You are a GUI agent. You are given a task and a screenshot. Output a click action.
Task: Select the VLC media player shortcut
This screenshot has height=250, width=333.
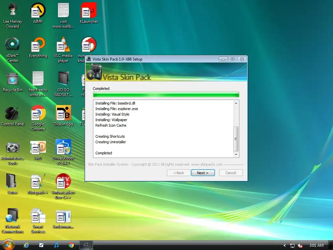tap(63, 50)
